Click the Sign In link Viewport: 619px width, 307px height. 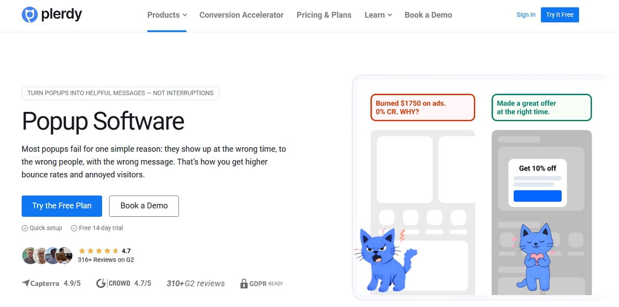[526, 15]
